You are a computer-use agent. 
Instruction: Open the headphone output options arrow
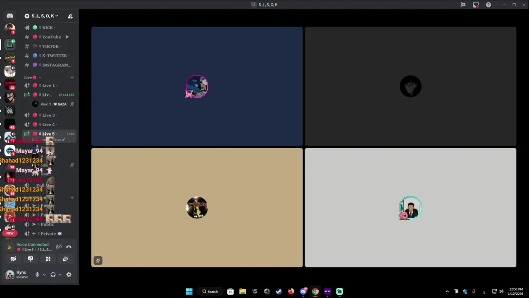pos(60,274)
